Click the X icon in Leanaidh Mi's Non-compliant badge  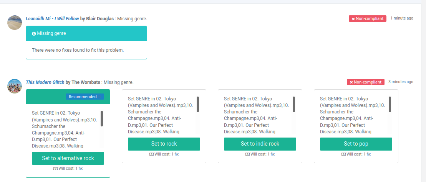point(352,19)
